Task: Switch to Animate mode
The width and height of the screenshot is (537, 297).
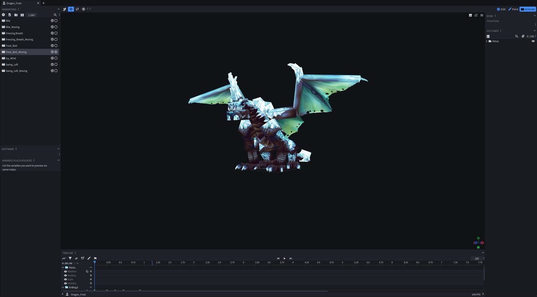Action: [x=528, y=9]
